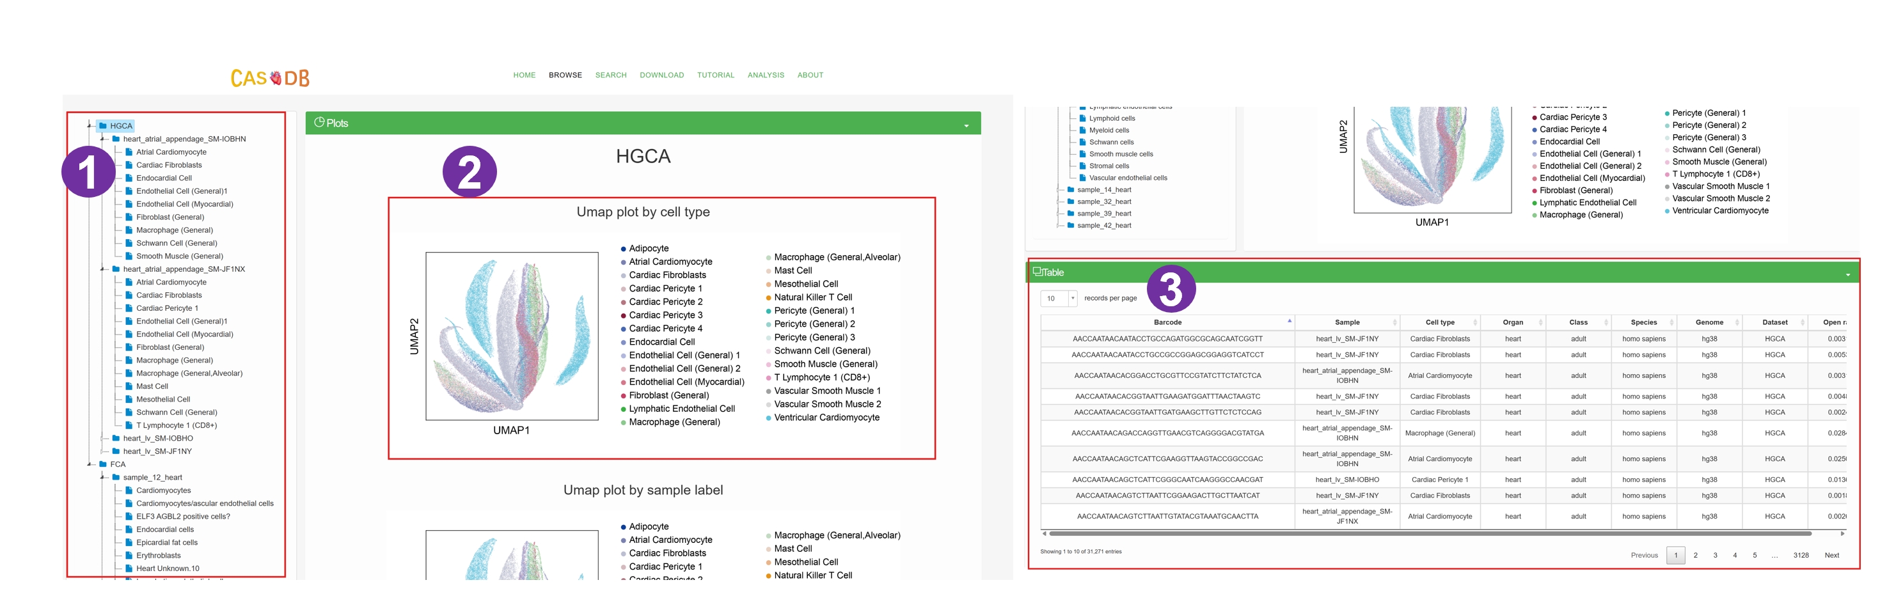The height and width of the screenshot is (603, 1903).
Task: Click the Plots panel pie-chart icon
Action: [x=319, y=123]
